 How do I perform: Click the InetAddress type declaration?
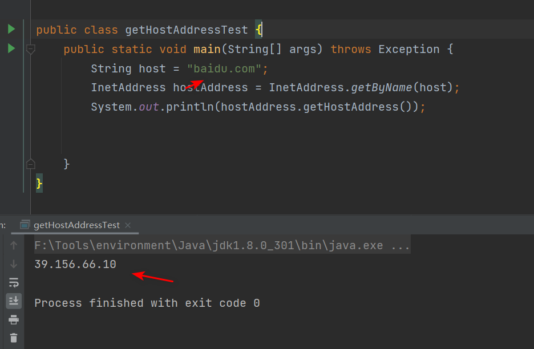[128, 87]
